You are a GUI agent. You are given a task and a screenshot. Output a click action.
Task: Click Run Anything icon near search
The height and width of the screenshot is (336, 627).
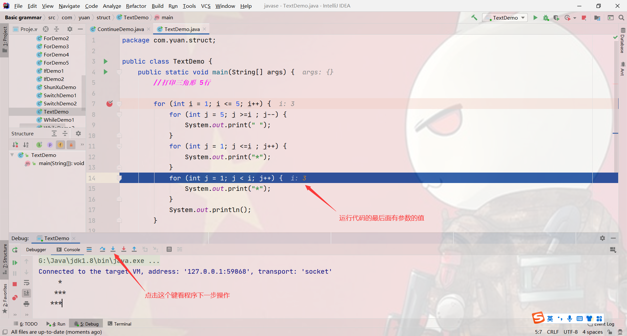(610, 18)
